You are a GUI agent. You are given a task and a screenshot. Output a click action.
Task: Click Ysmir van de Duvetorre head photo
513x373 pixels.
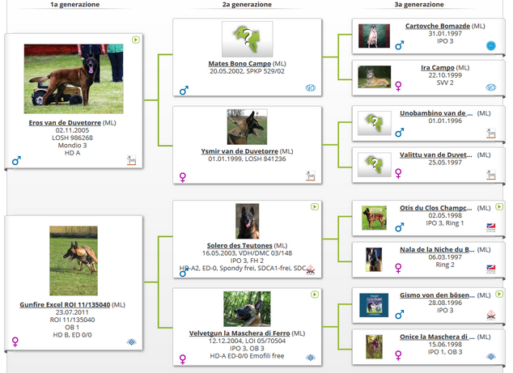click(248, 127)
